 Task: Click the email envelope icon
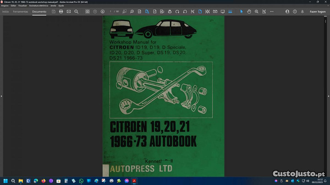[69, 11]
